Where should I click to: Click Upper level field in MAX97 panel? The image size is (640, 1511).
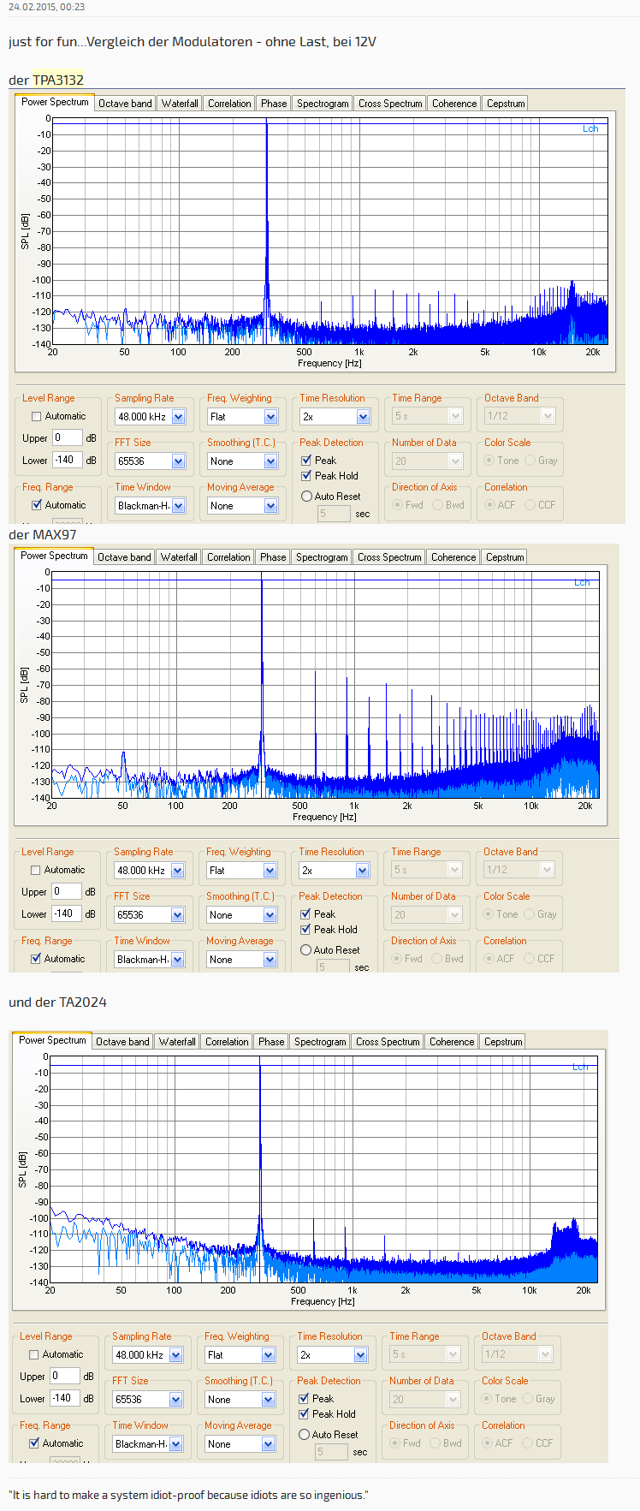click(x=67, y=891)
